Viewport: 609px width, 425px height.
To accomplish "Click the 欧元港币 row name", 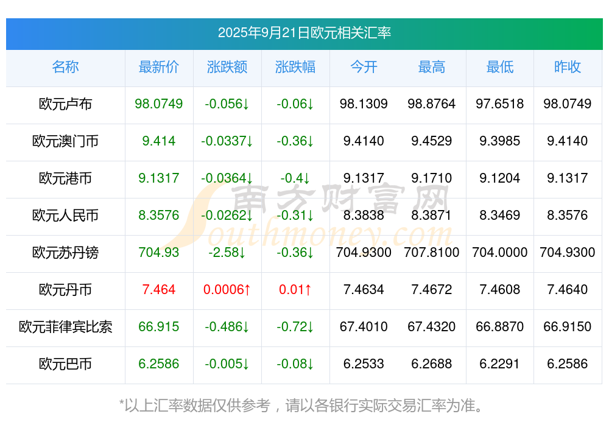I will [x=65, y=178].
